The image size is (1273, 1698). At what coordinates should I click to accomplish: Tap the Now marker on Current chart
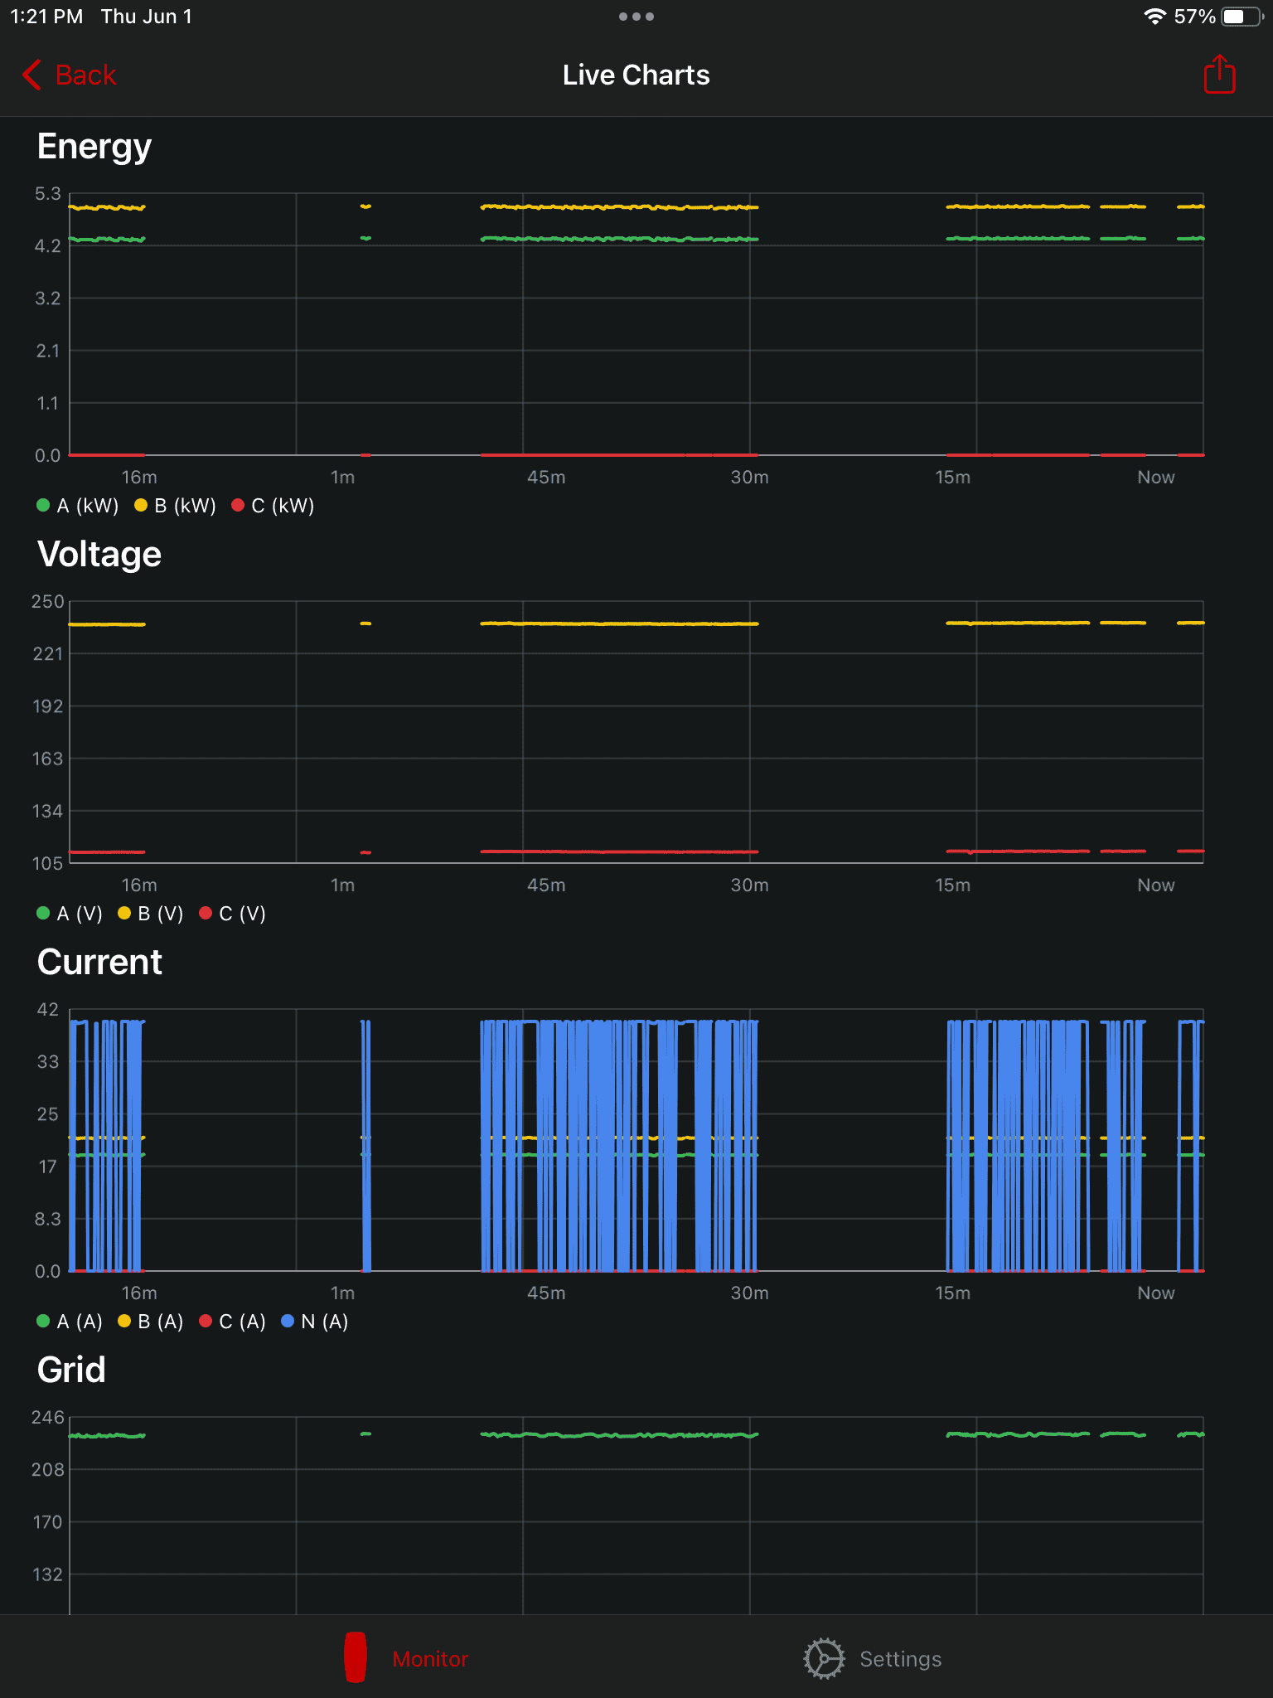point(1155,1293)
